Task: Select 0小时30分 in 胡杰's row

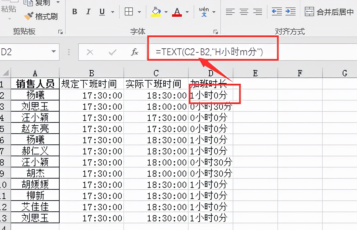Action: coord(210,173)
